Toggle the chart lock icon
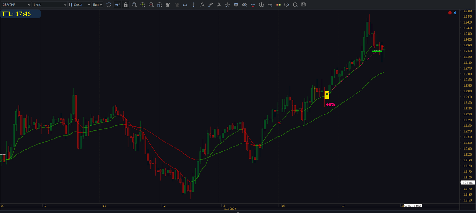 click(x=126, y=5)
